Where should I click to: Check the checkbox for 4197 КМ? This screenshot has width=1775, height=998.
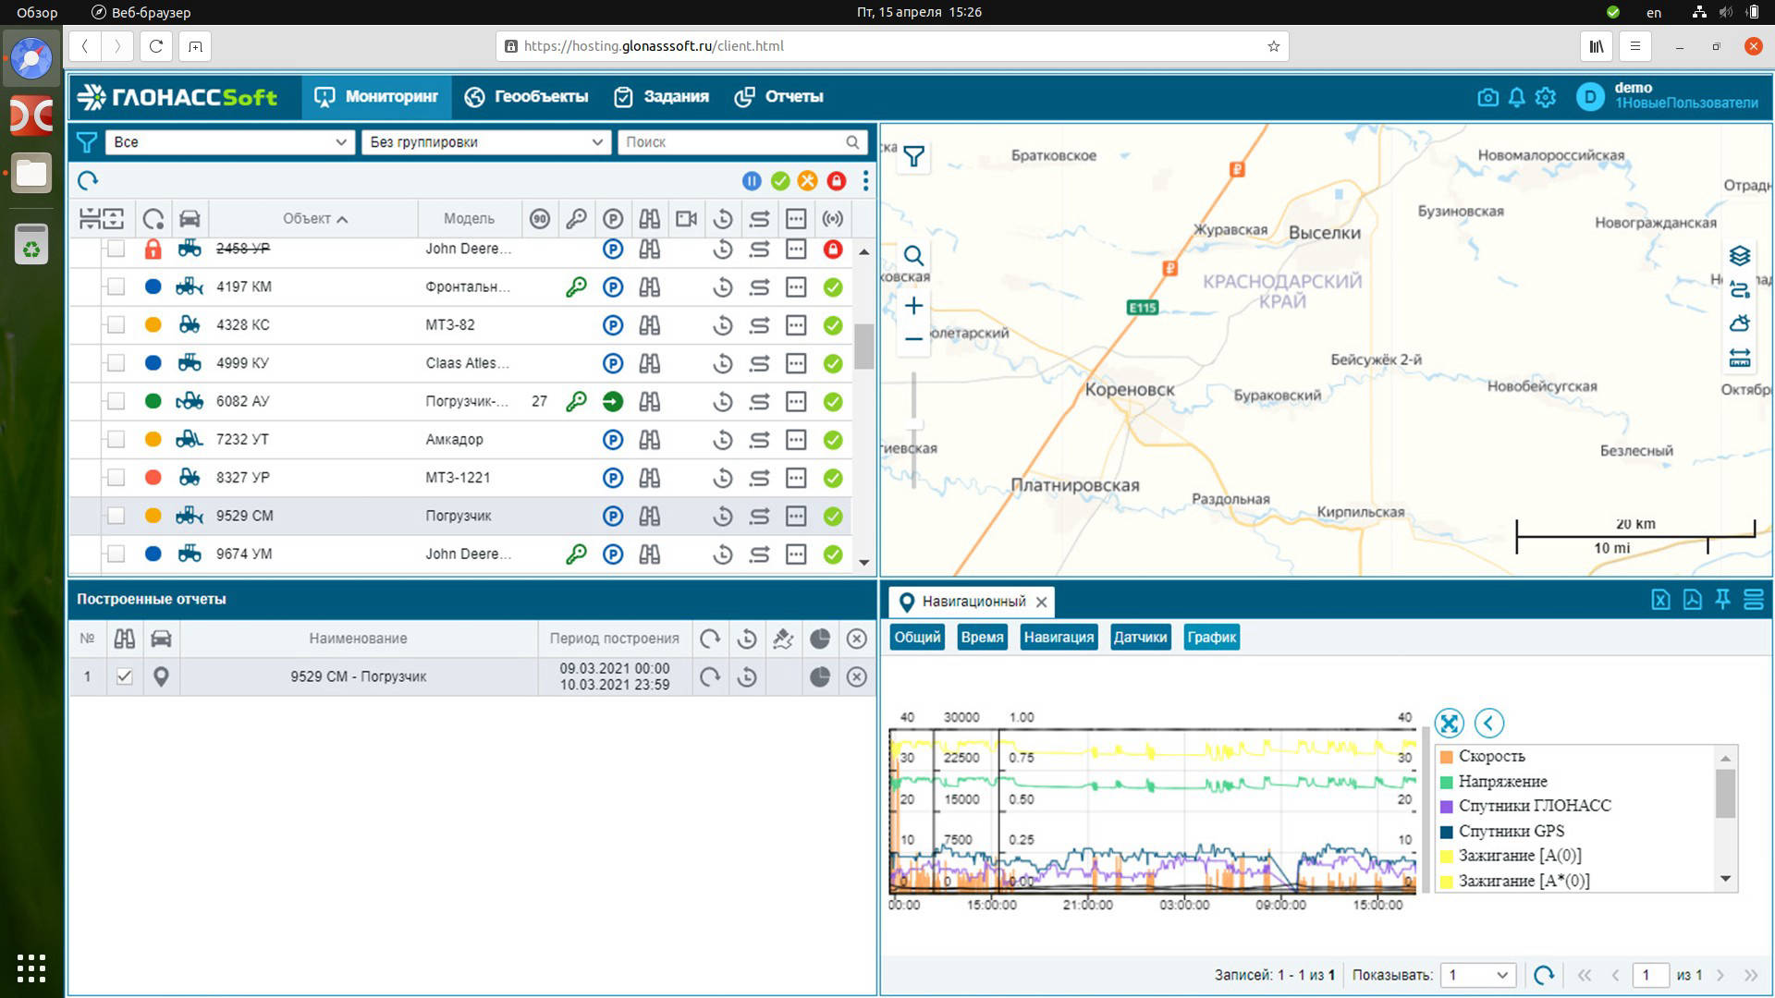point(116,286)
